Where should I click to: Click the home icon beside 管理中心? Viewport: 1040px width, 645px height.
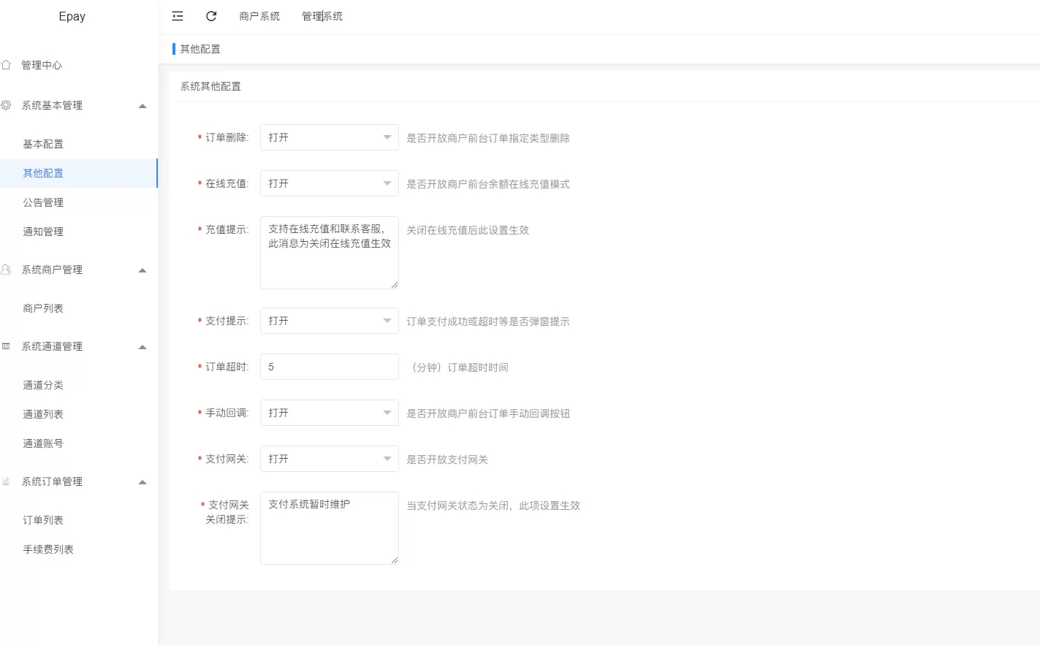pyautogui.click(x=7, y=65)
